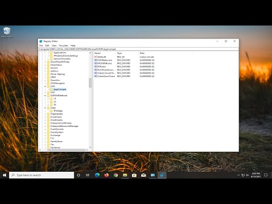This screenshot has height=204, width=272.
Task: Open the Help menu
Action: coord(73,45)
